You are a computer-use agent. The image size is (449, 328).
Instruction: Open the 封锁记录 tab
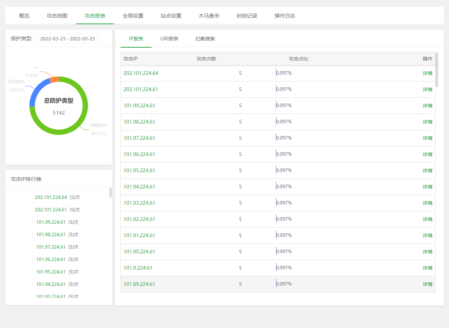[x=247, y=16]
